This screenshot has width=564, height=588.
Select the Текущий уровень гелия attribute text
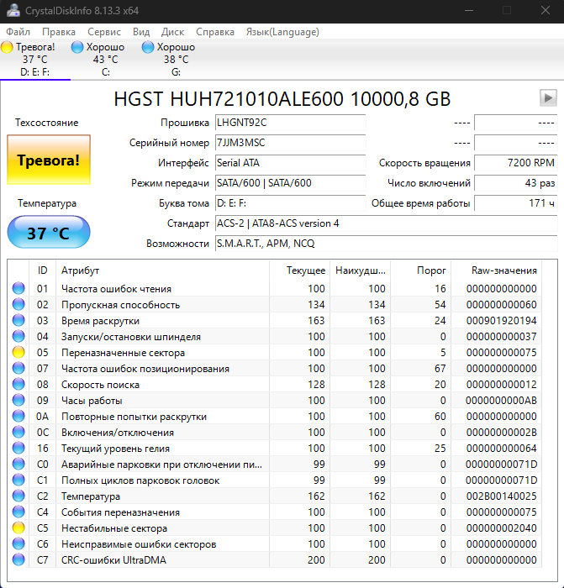click(x=116, y=449)
